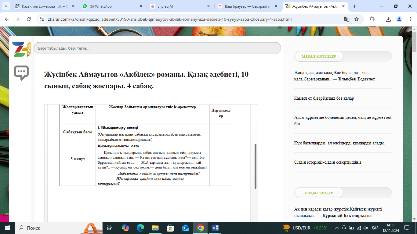Open site information icon in address bar
Viewport: 417px width, 234px height.
pos(42,19)
